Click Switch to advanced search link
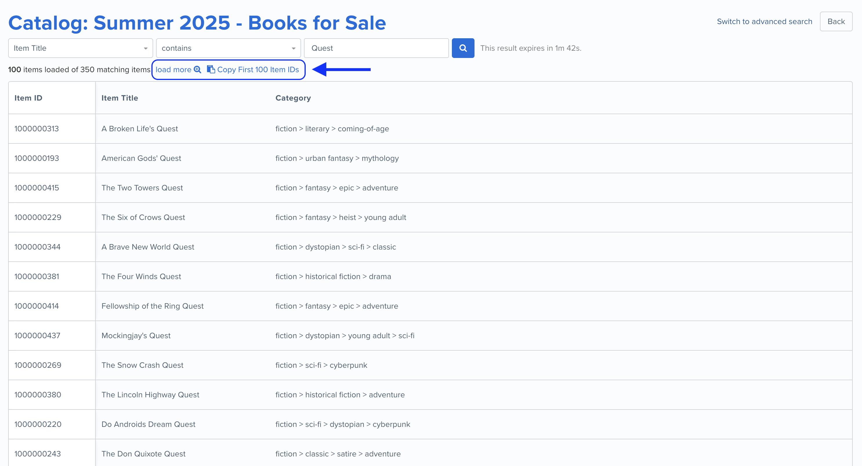The height and width of the screenshot is (466, 862). (x=764, y=21)
